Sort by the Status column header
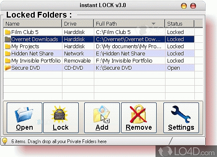This screenshot has height=157, width=217. tap(180, 24)
